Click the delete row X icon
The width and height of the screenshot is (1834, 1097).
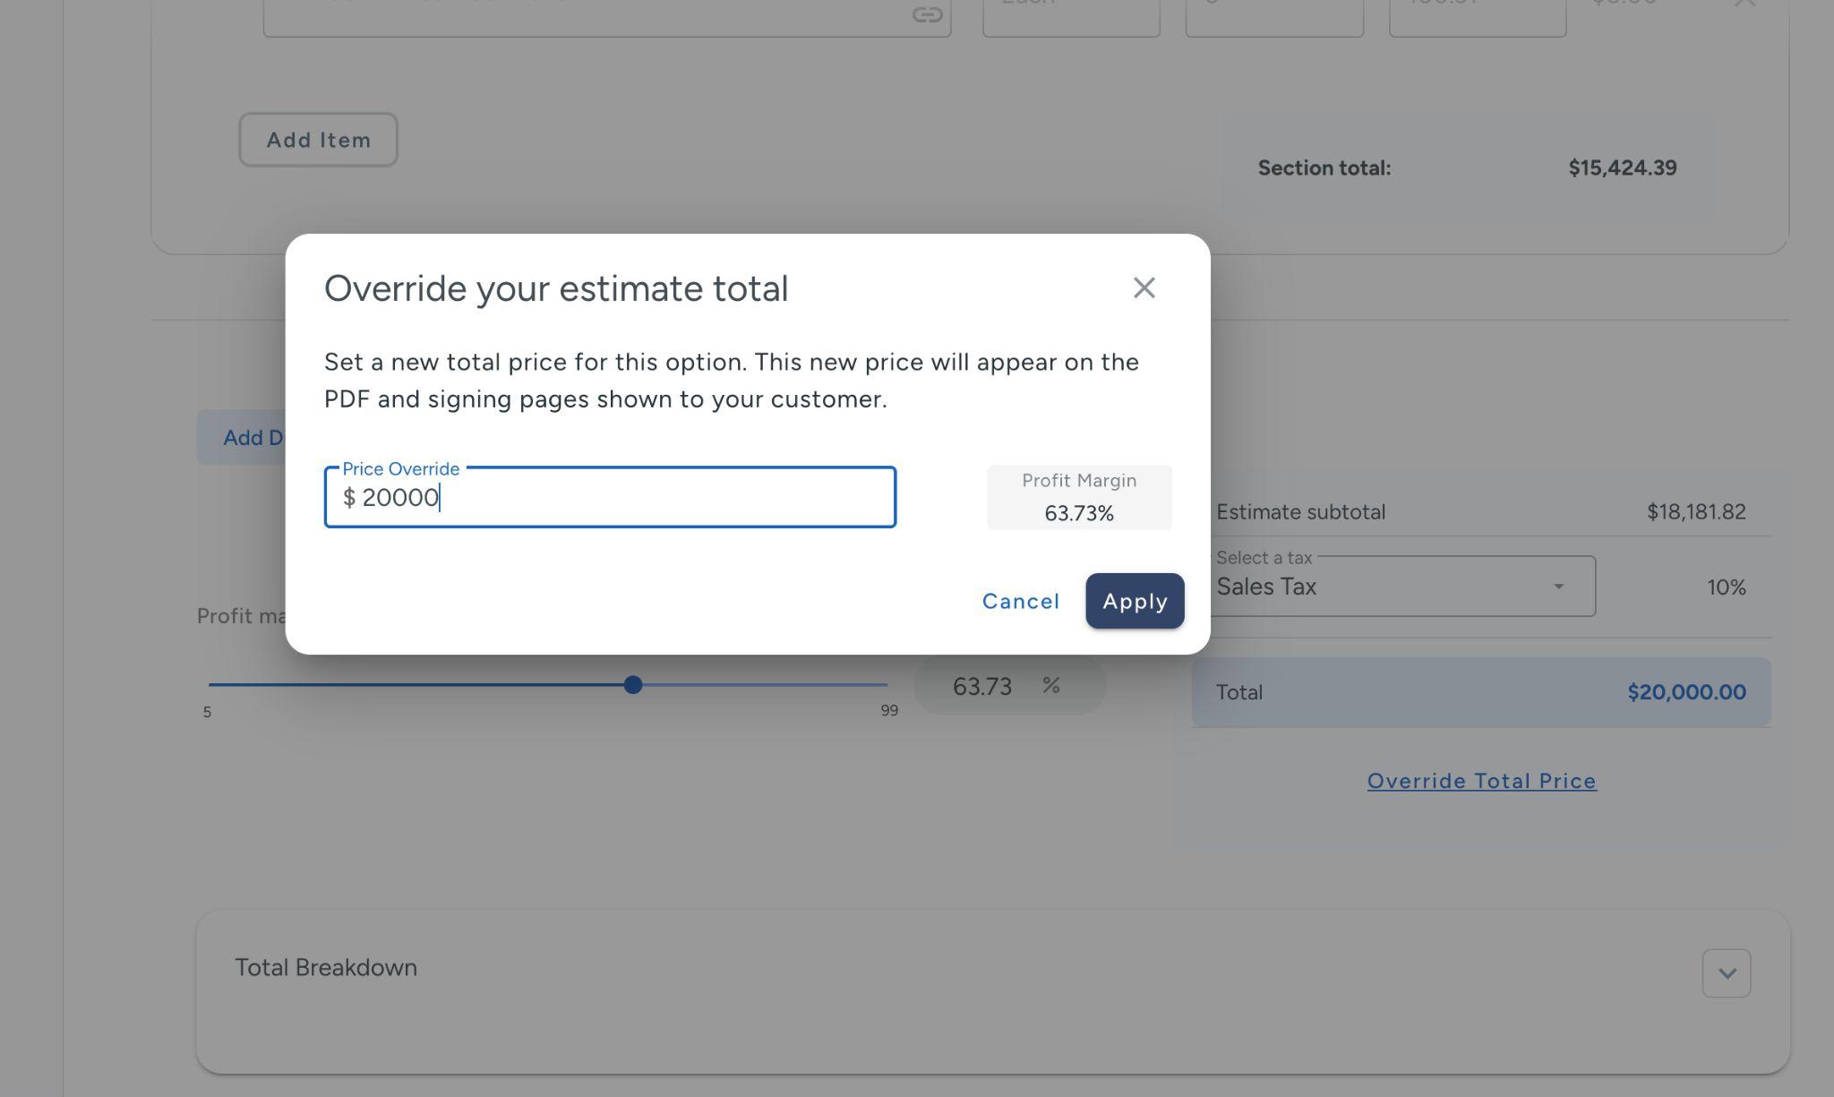(x=1744, y=4)
